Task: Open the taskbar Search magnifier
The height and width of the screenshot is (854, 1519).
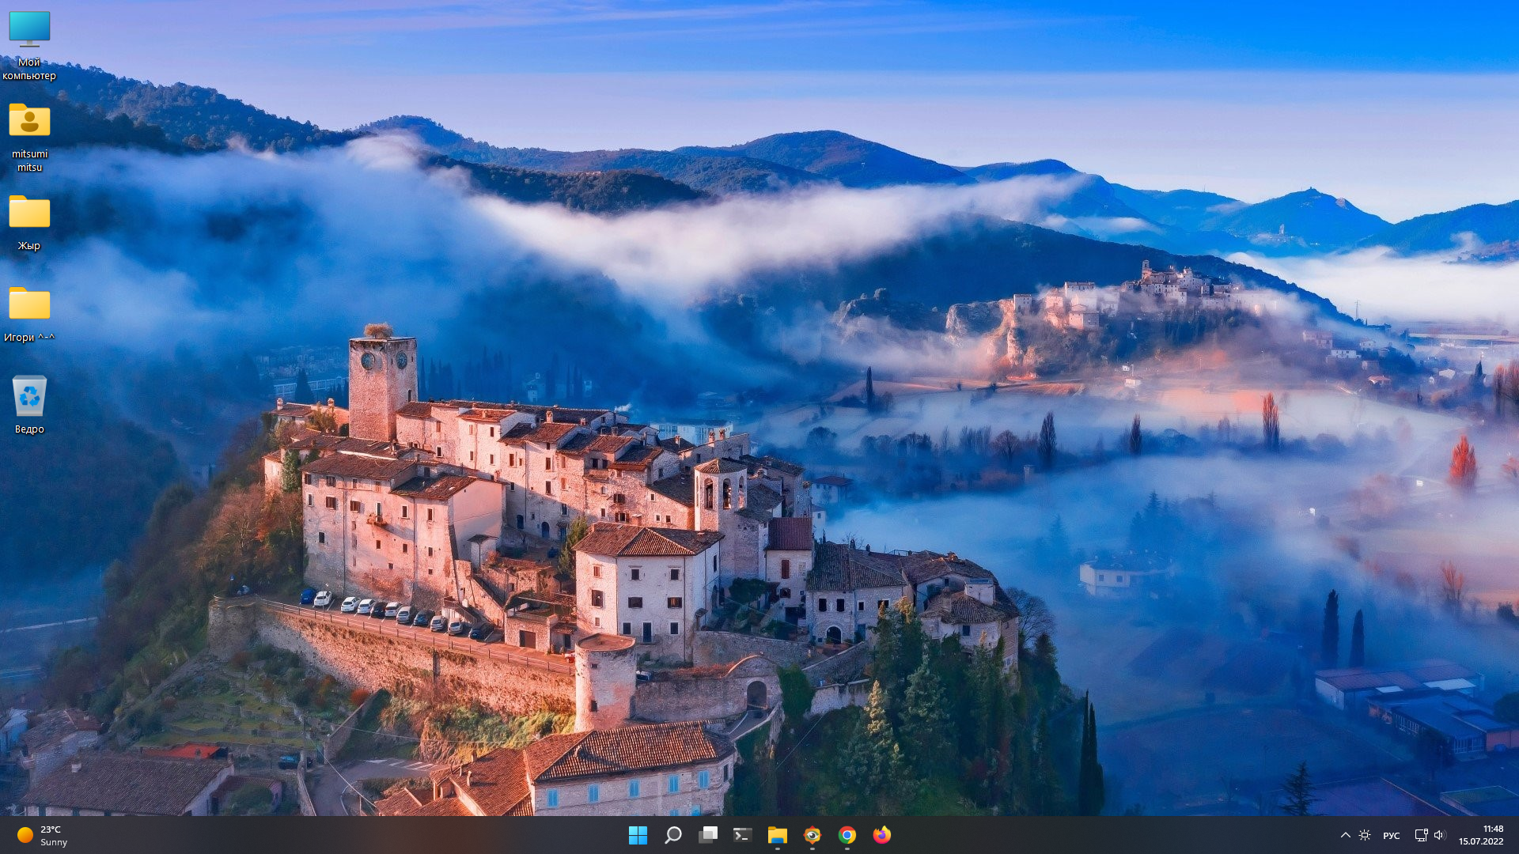Action: pos(672,835)
